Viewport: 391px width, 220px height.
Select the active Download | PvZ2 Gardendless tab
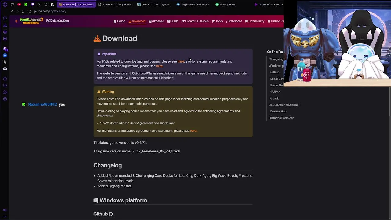point(76,5)
